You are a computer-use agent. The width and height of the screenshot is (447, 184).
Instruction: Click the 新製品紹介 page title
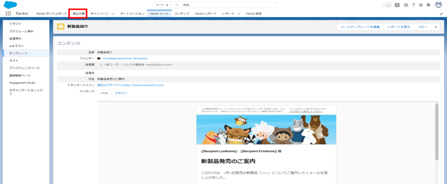tap(77, 27)
